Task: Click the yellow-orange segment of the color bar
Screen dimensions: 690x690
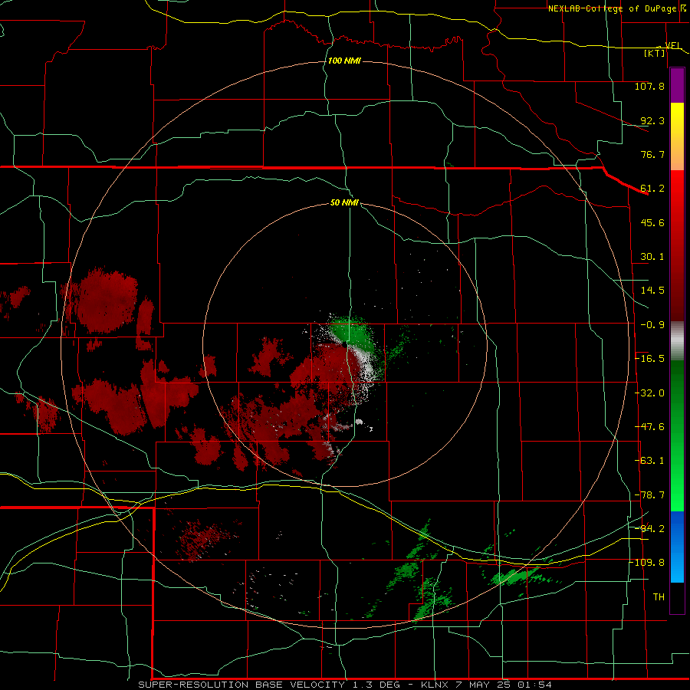Action: pyautogui.click(x=677, y=136)
